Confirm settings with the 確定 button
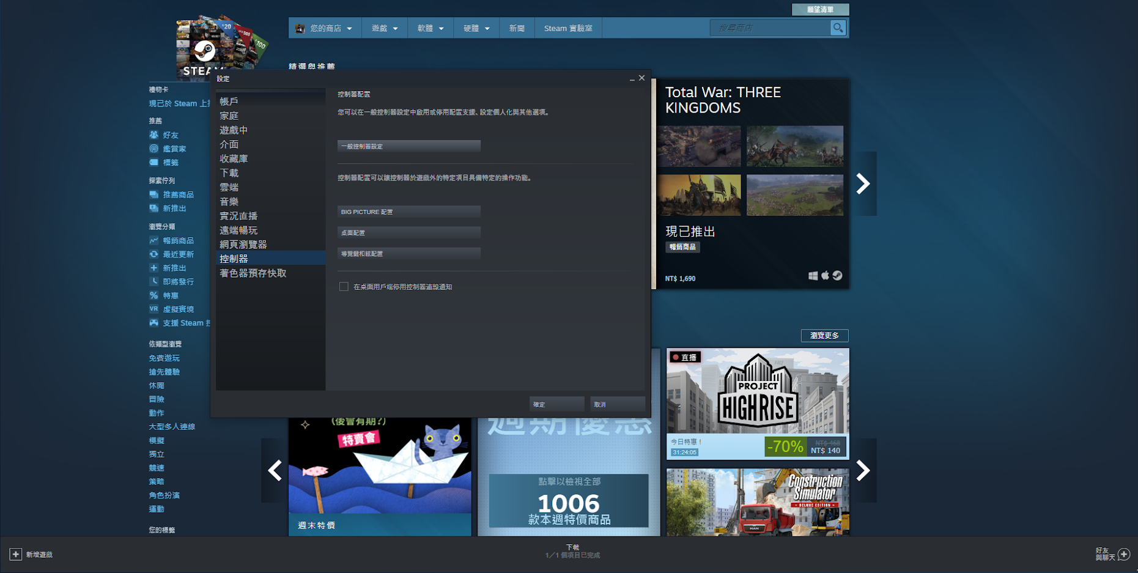This screenshot has width=1138, height=573. pos(557,404)
